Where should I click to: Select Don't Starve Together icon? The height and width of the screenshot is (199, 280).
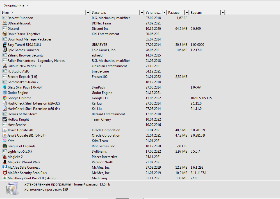(5, 34)
